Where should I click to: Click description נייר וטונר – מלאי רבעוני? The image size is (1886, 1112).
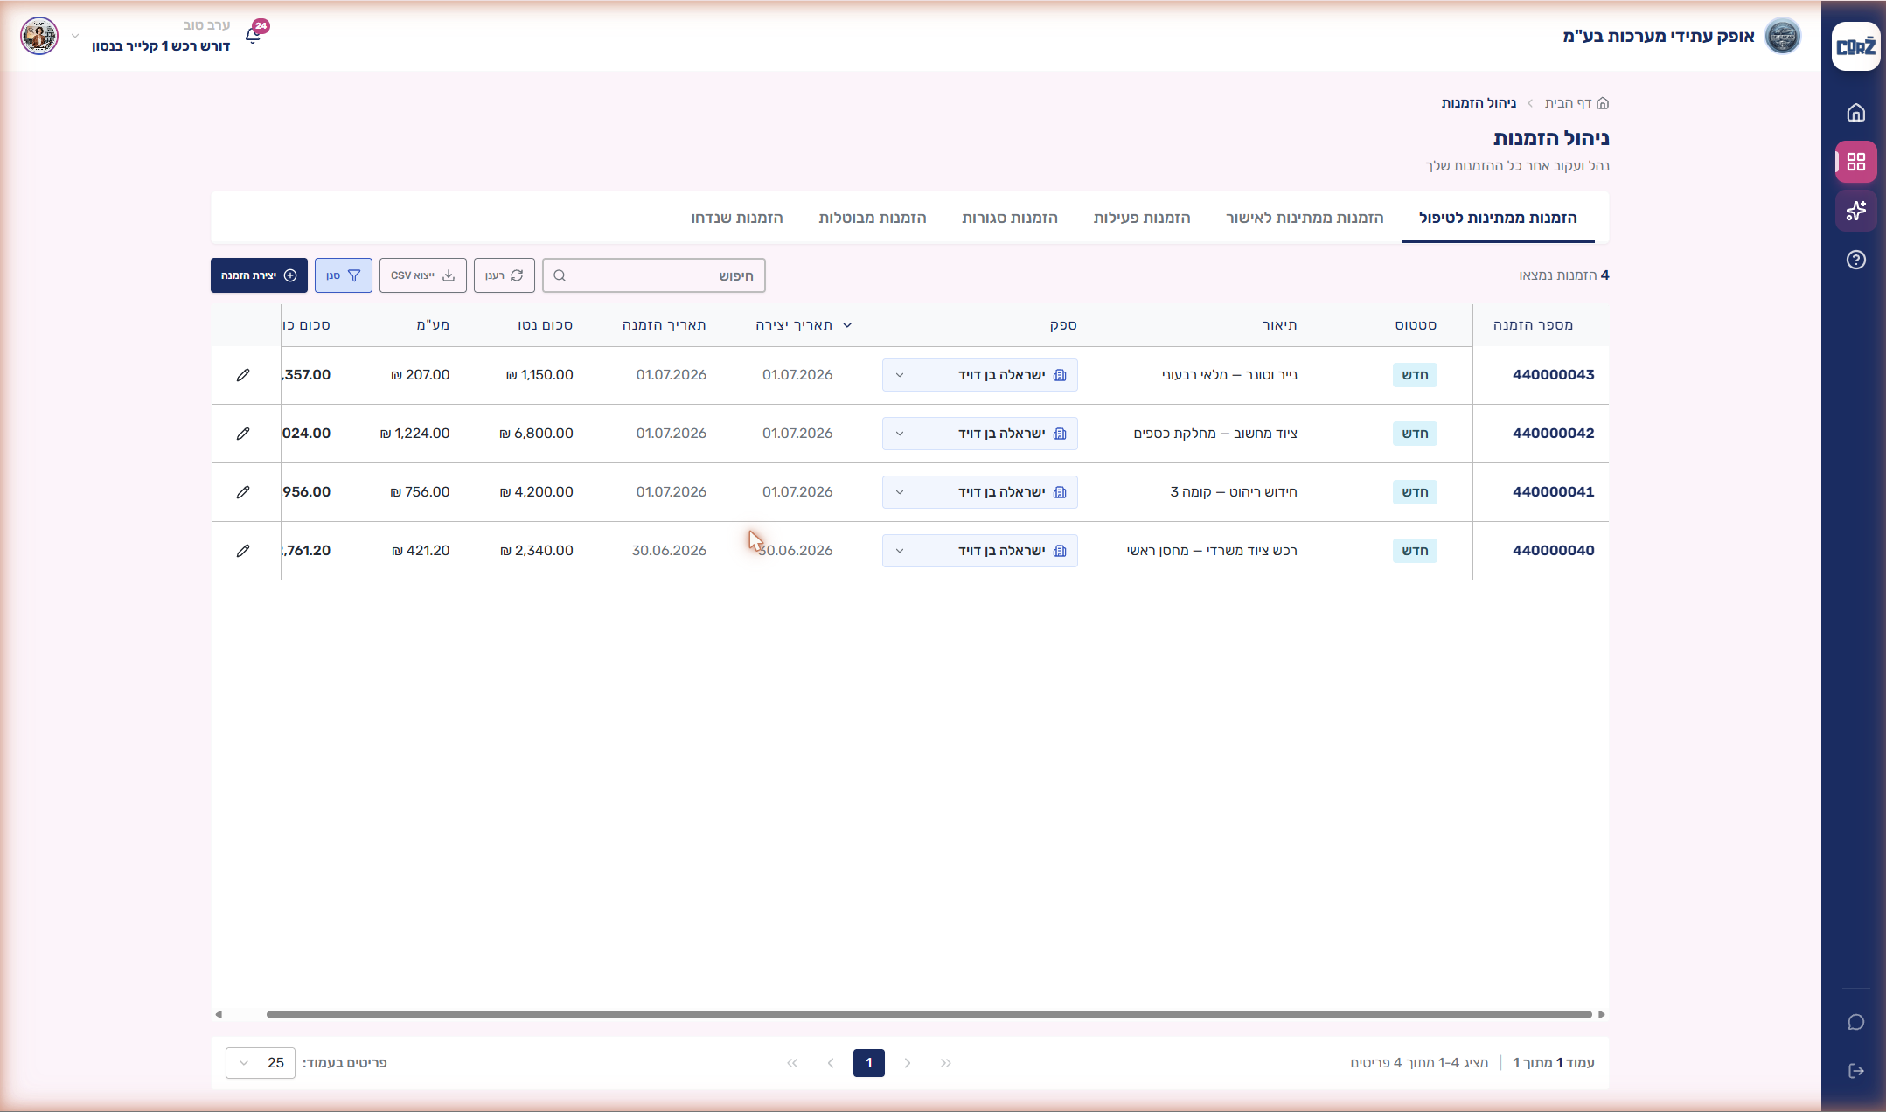(x=1229, y=375)
